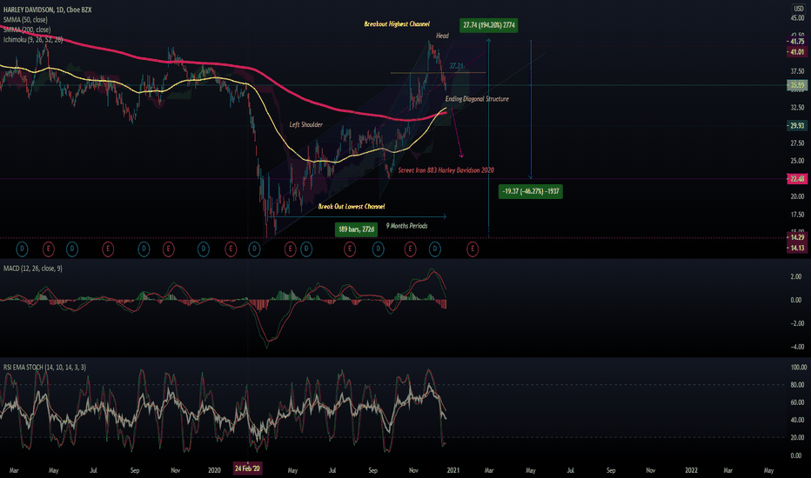
Task: Select the 9 Months Periods text
Action: (x=406, y=226)
